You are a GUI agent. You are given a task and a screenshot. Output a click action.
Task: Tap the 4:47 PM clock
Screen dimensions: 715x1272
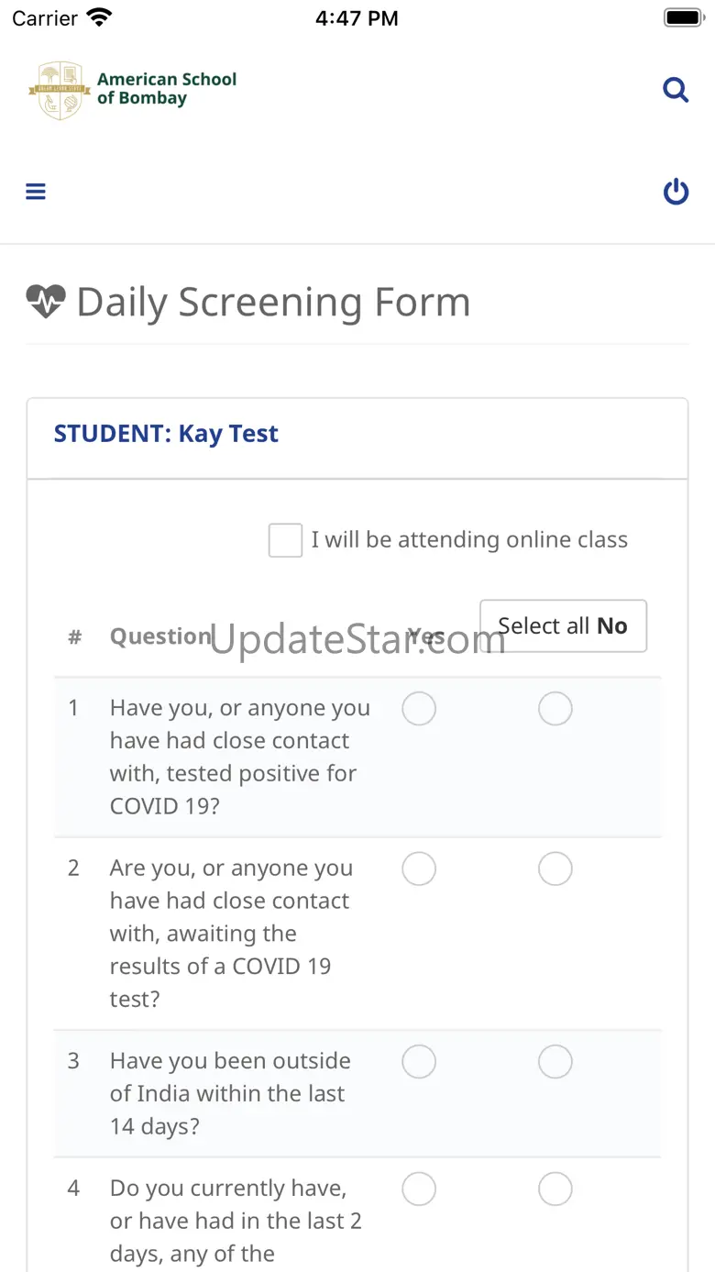tap(357, 18)
